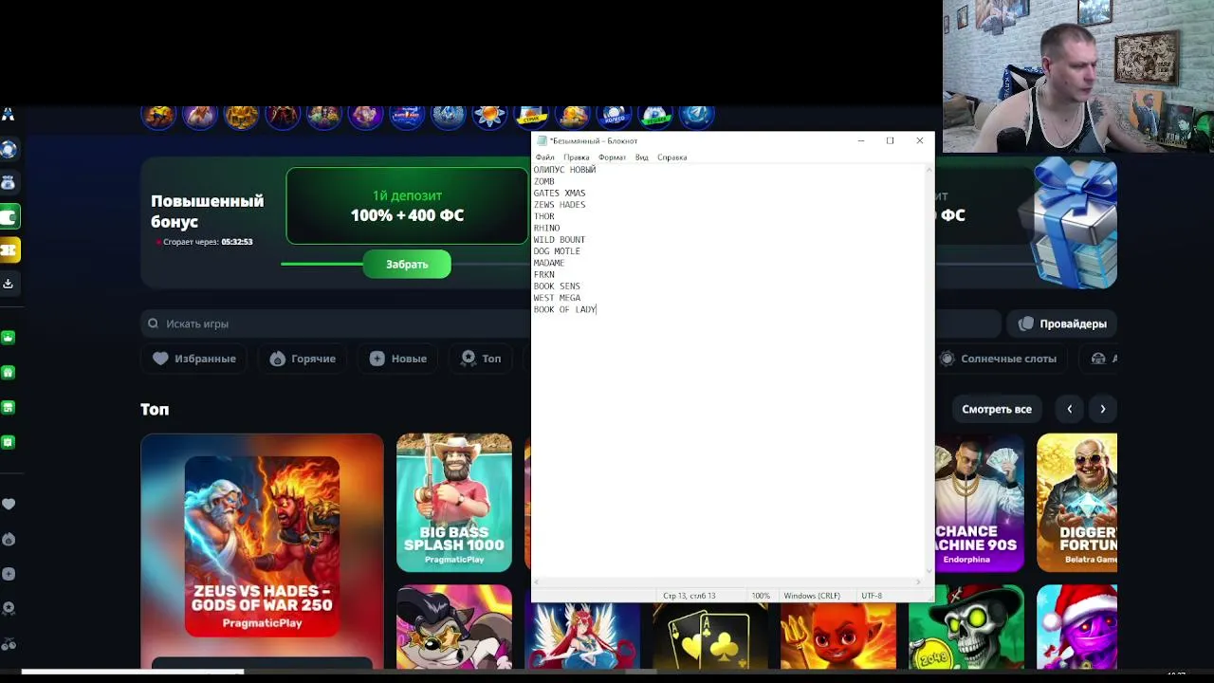Open the red devil game thumbnail
1214x683 pixels.
[x=838, y=636]
